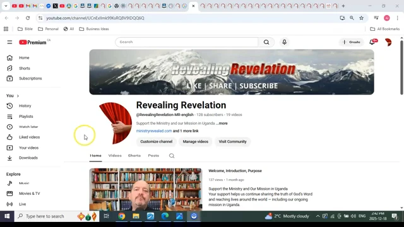Play the featured bookshelf video thumbnail
This screenshot has height=227, width=404.
pyautogui.click(x=146, y=189)
